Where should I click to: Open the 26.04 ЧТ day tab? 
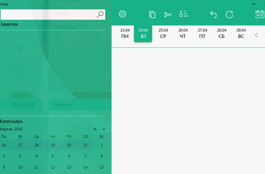(183, 34)
